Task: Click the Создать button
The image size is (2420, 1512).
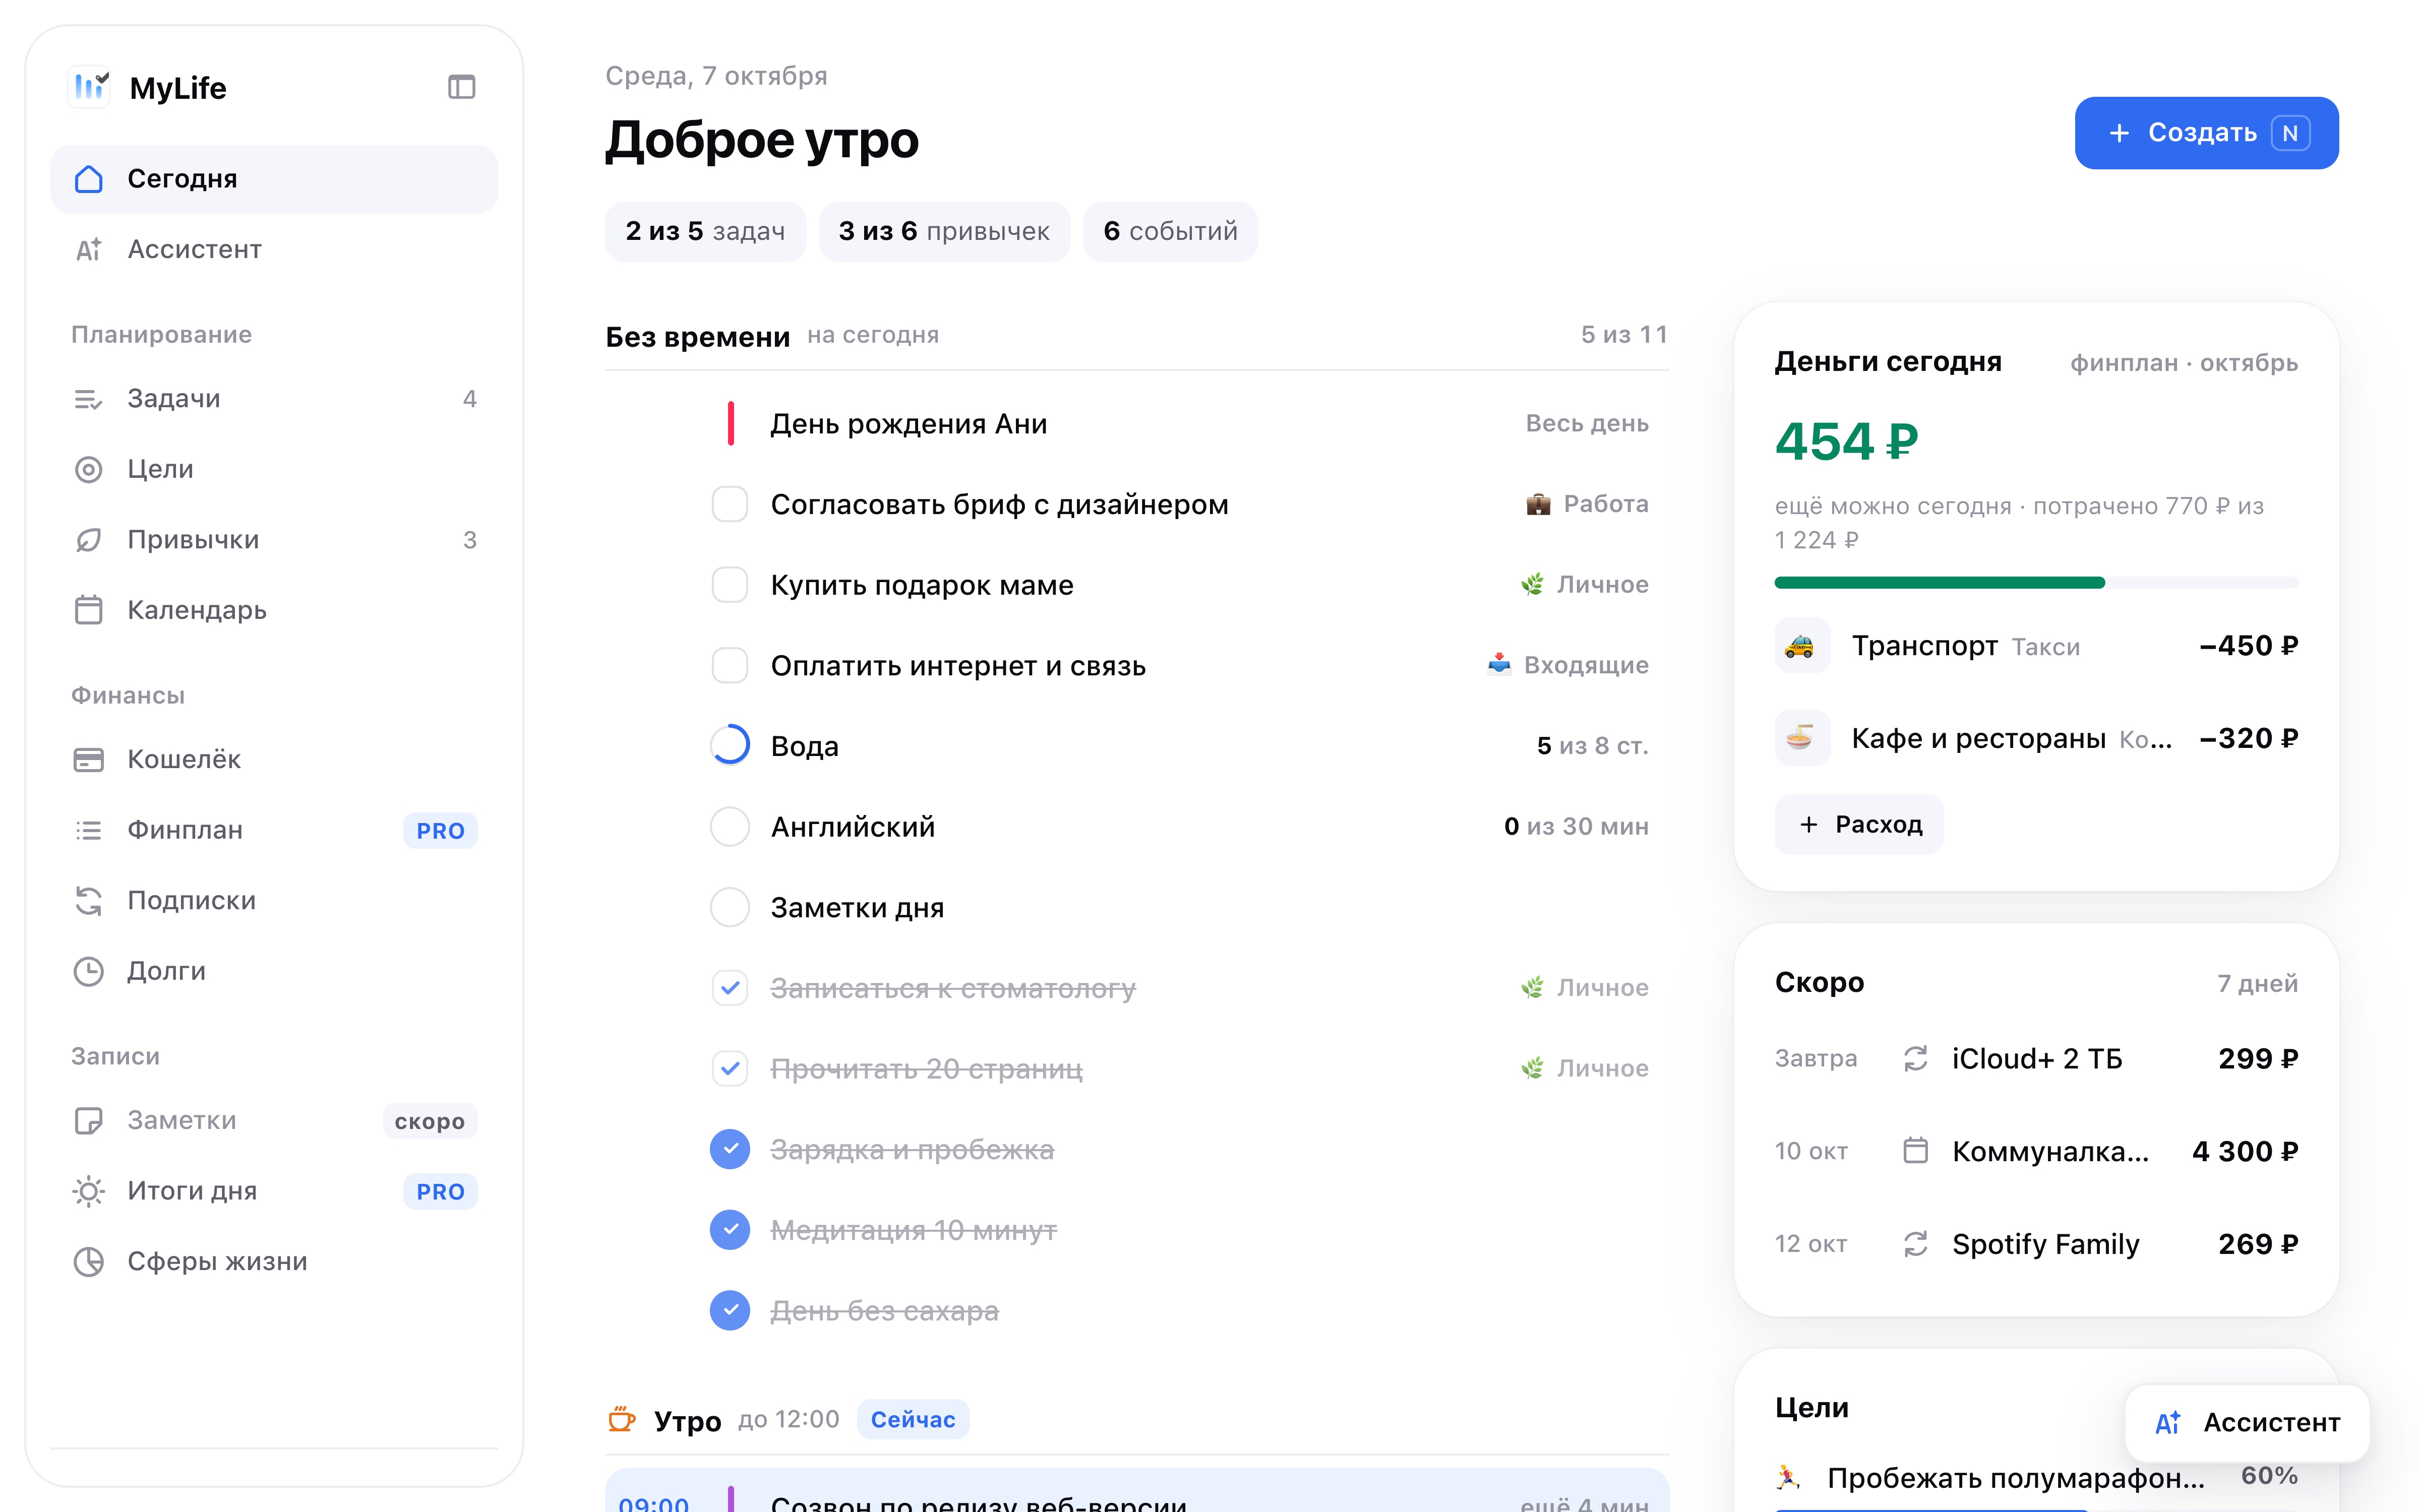Action: tap(2206, 133)
